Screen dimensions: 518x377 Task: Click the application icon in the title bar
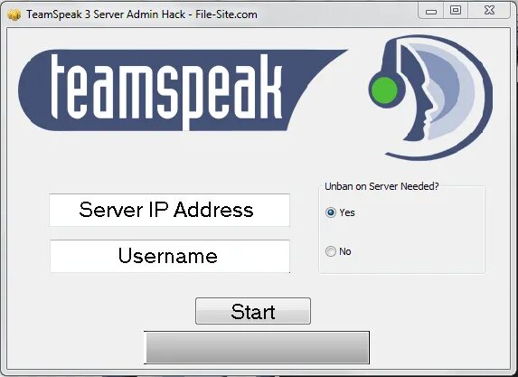14,14
